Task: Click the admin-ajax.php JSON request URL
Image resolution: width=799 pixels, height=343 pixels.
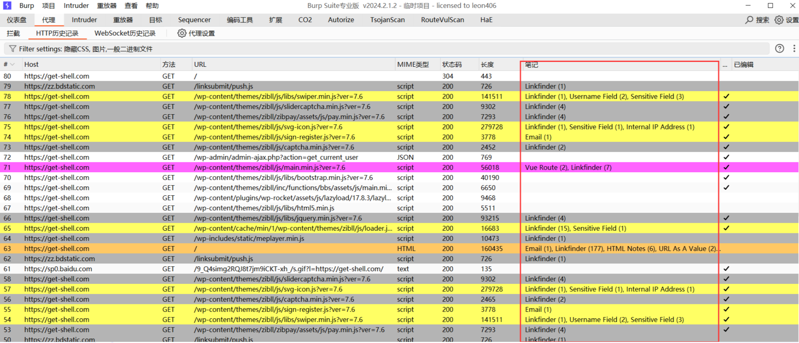Action: (x=276, y=157)
